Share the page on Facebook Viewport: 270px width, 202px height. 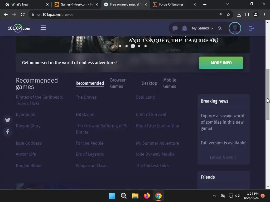8,132
